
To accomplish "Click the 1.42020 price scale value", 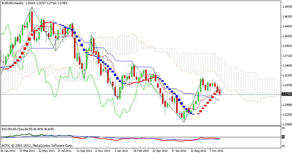I will 287,36.
